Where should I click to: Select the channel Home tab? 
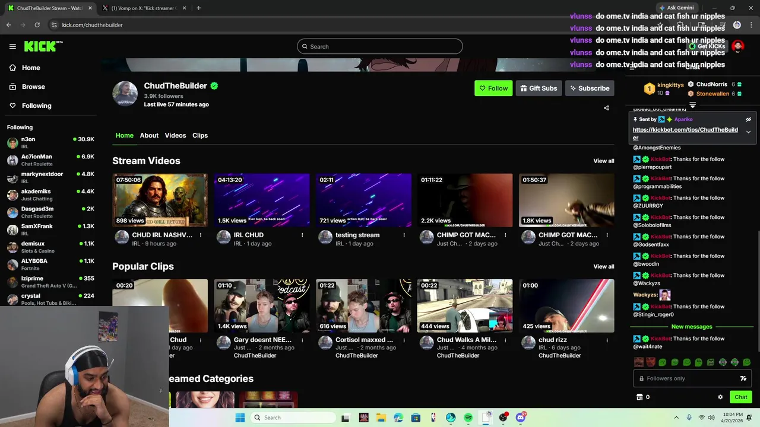(124, 135)
